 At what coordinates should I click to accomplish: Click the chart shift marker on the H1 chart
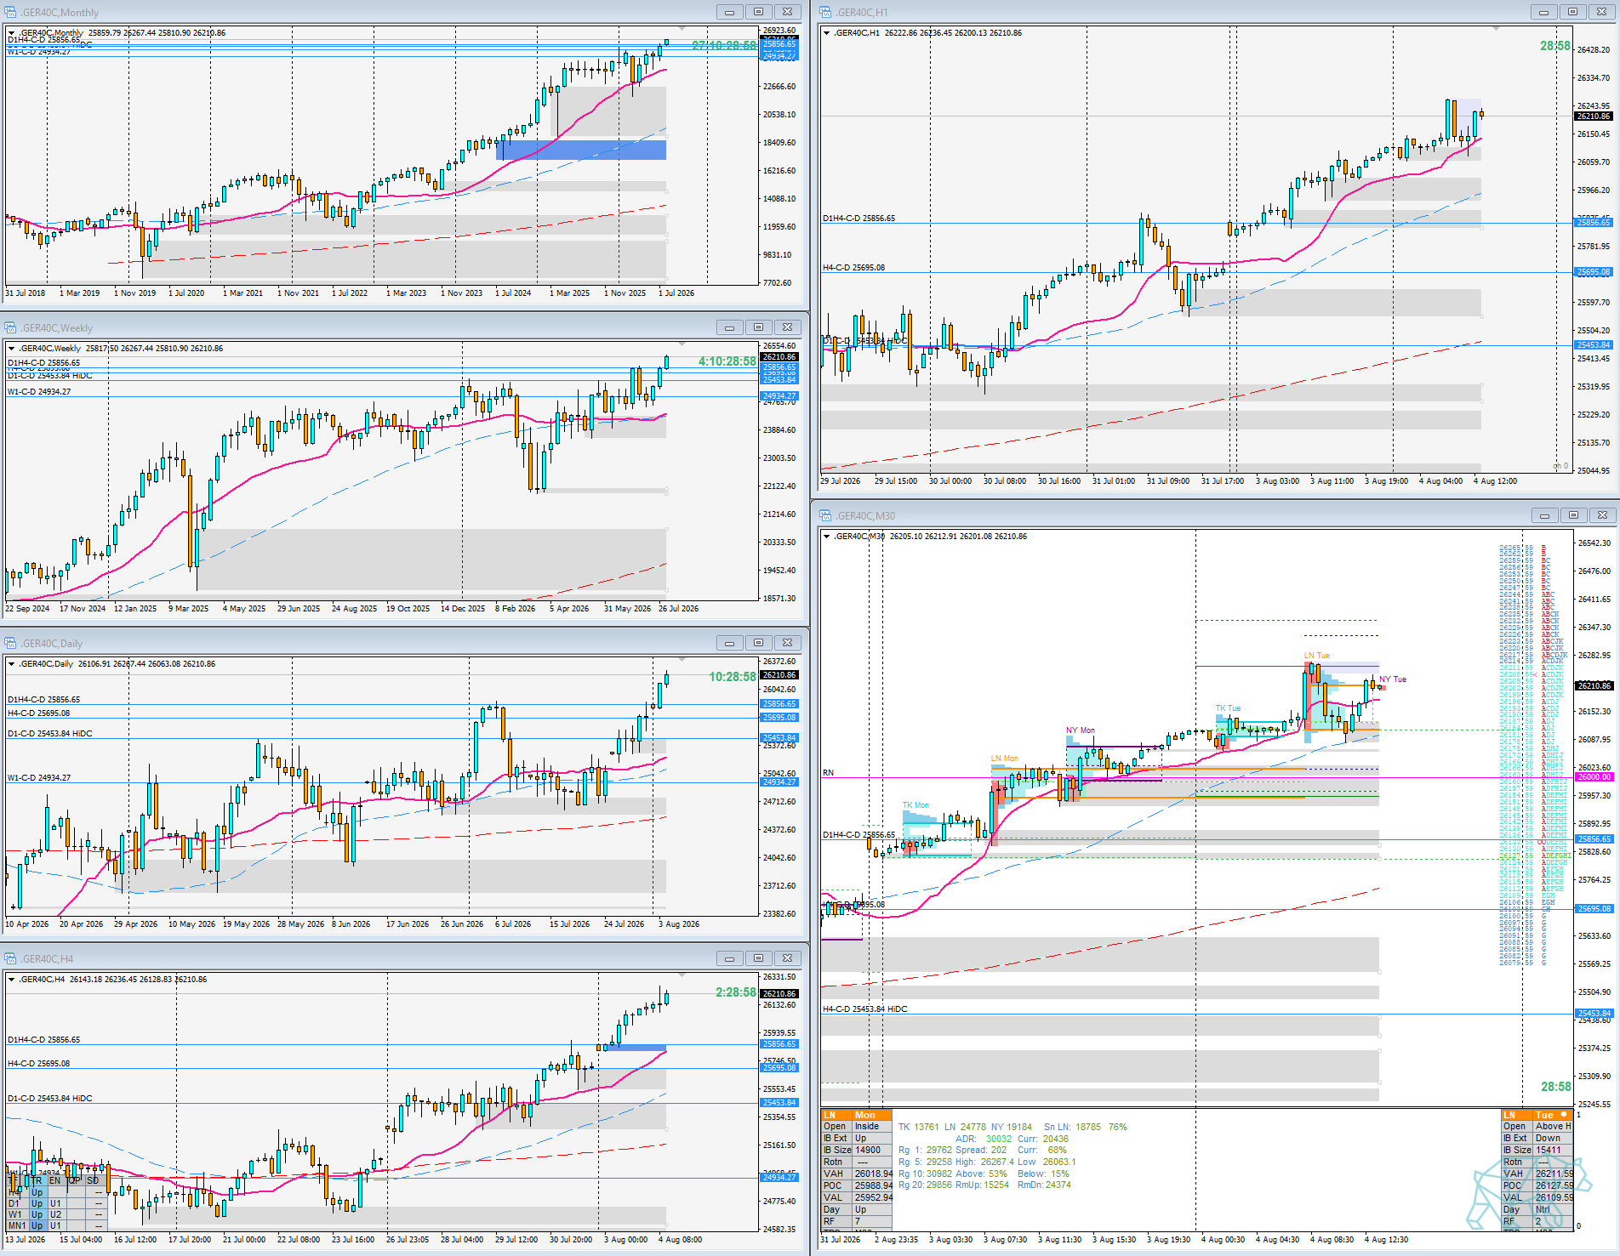click(1496, 28)
